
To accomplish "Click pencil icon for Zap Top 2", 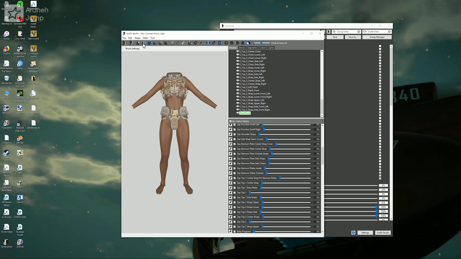I will point(230,222).
